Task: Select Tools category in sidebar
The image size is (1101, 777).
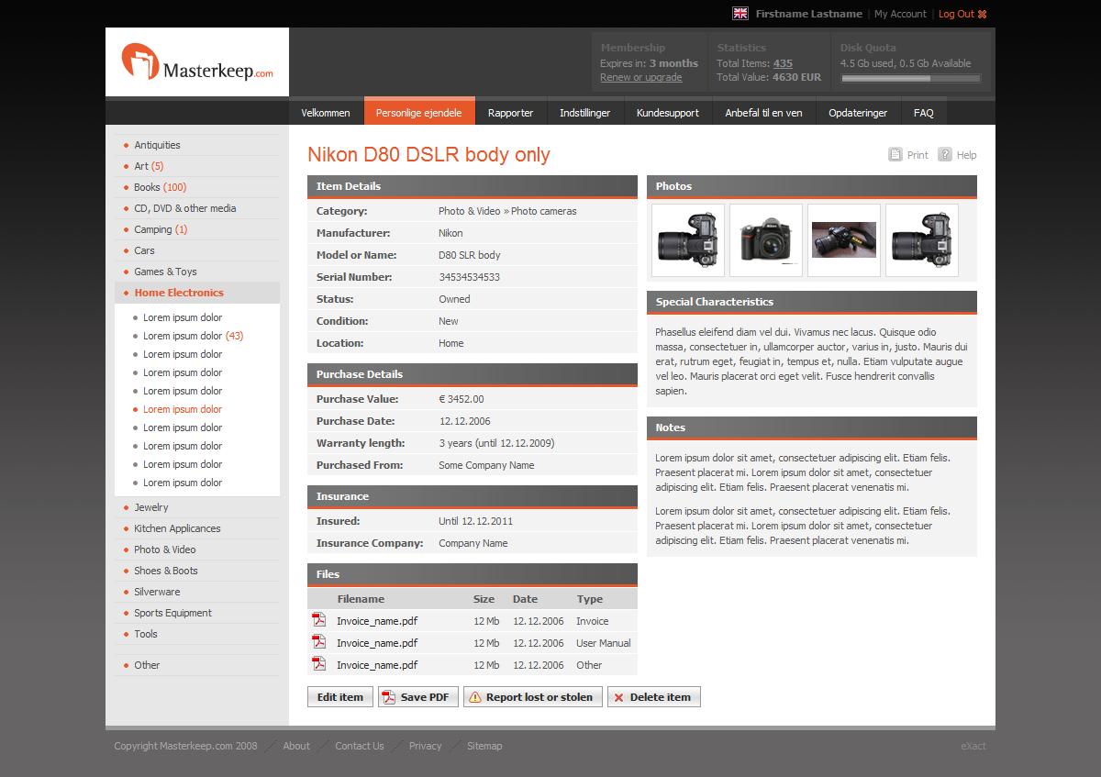Action: pos(146,634)
